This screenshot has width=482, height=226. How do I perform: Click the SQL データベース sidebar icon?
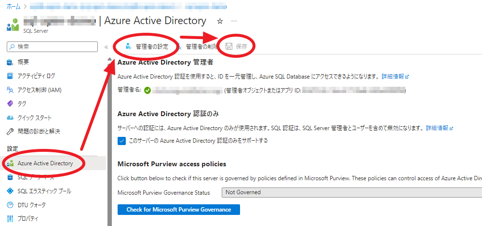click(x=10, y=177)
